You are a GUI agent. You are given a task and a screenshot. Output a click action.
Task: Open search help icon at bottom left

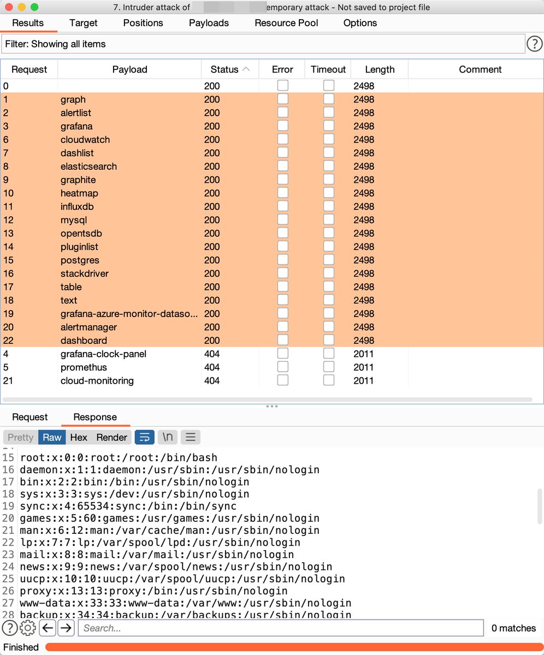coord(9,628)
